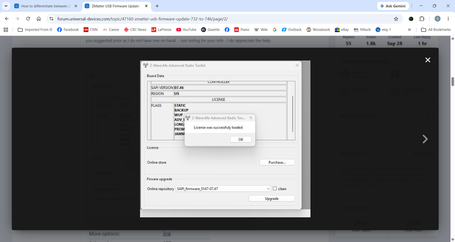This screenshot has height=242, width=455.
Task: Open the eBay bookmark
Action: tap(342, 30)
